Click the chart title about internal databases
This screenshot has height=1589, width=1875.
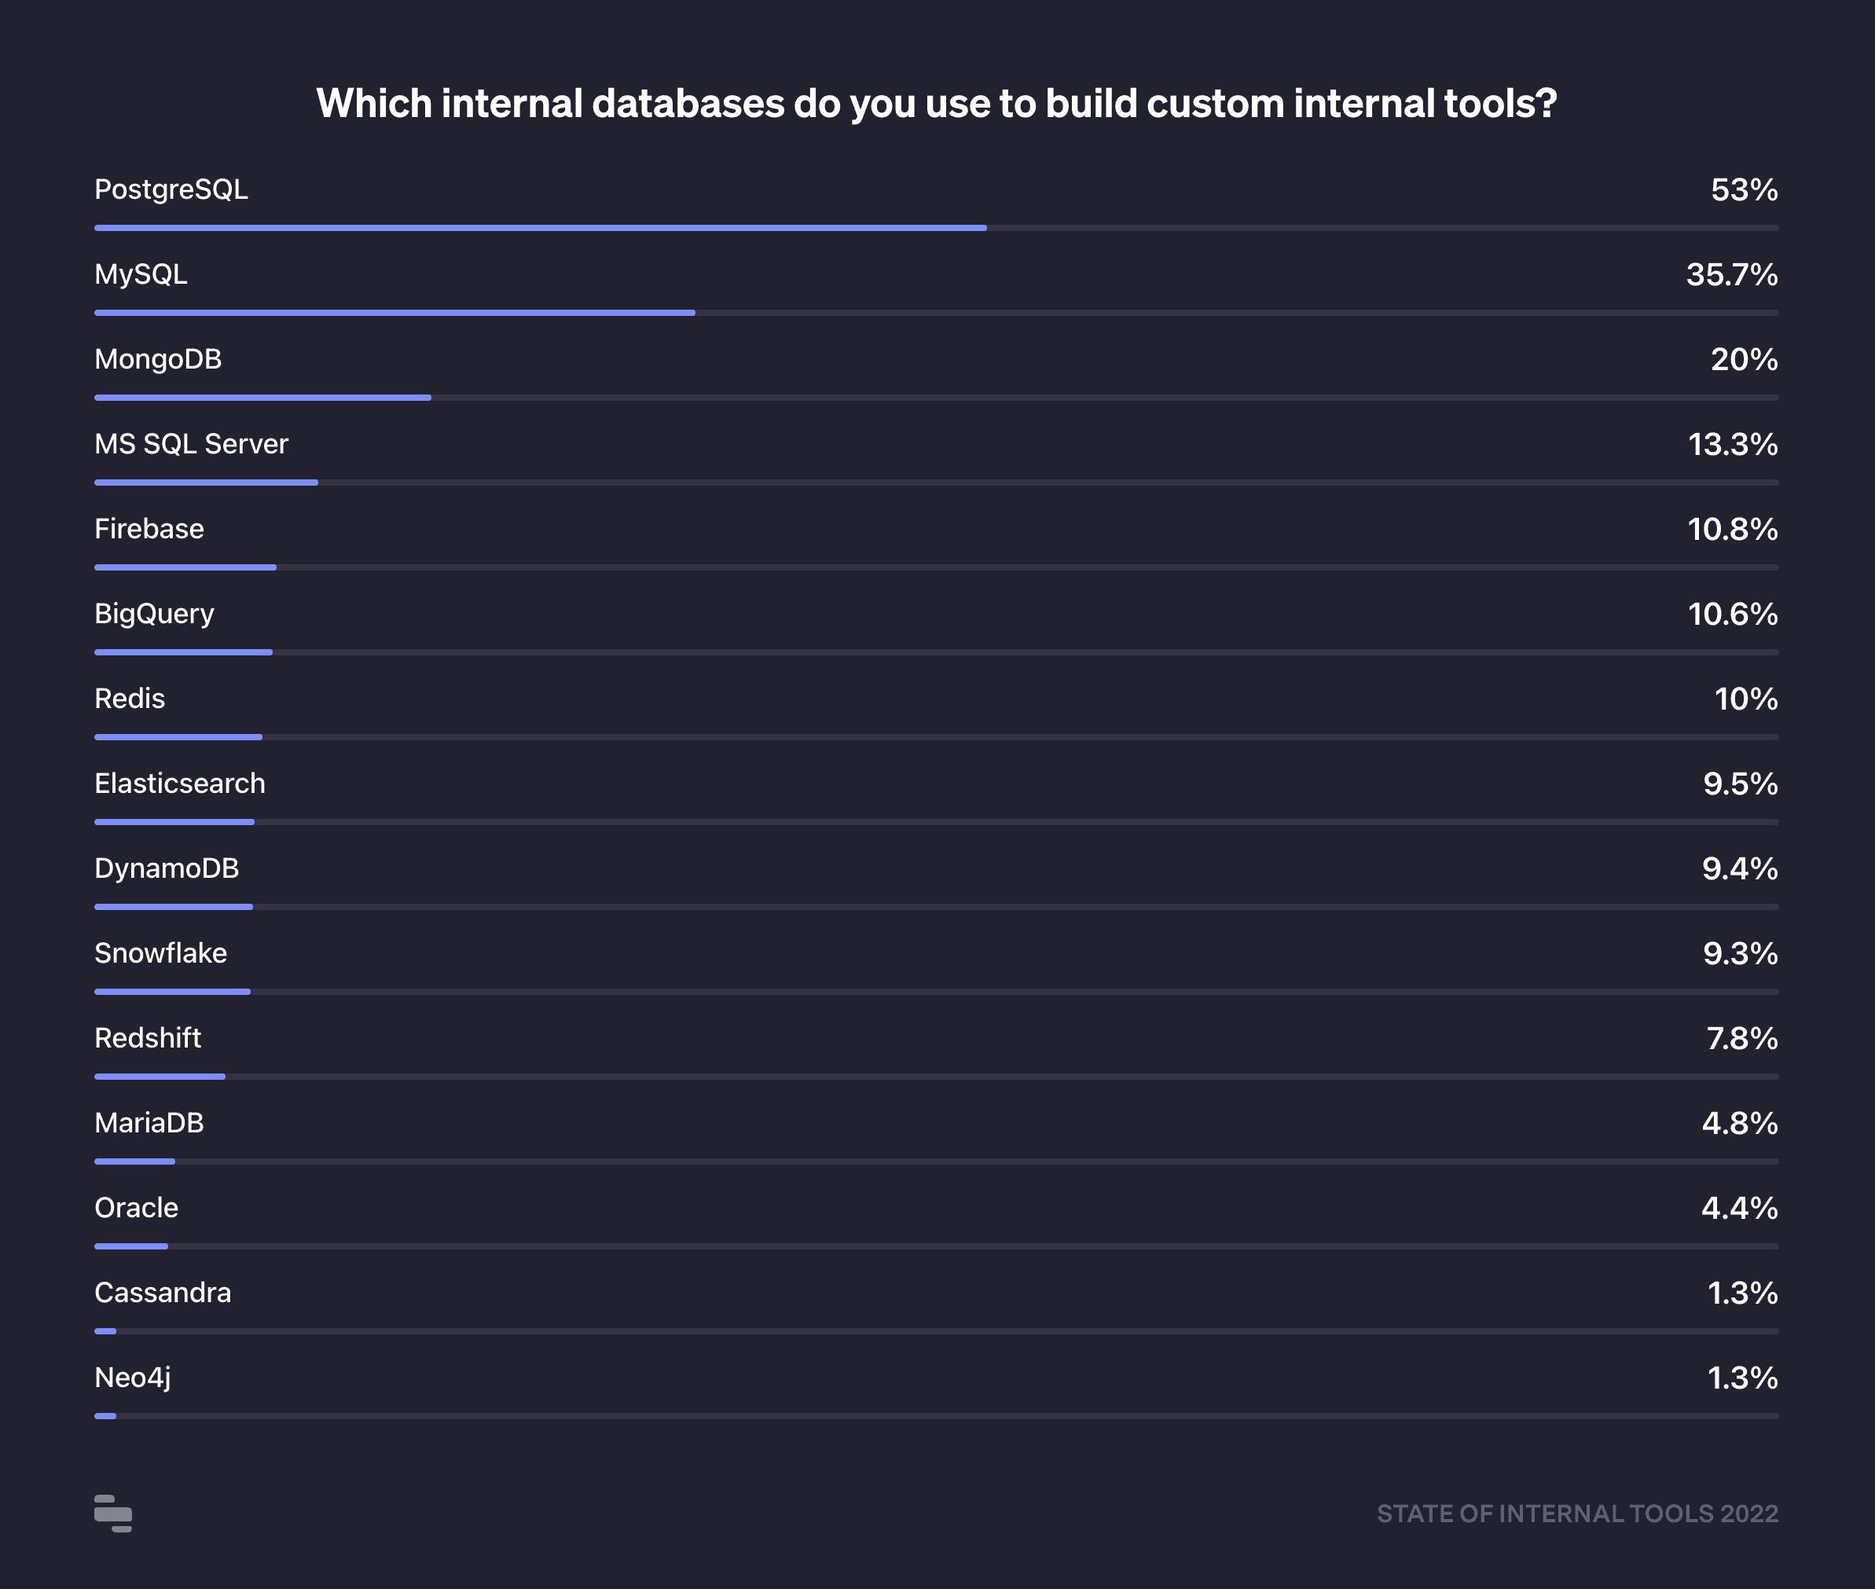coord(937,104)
